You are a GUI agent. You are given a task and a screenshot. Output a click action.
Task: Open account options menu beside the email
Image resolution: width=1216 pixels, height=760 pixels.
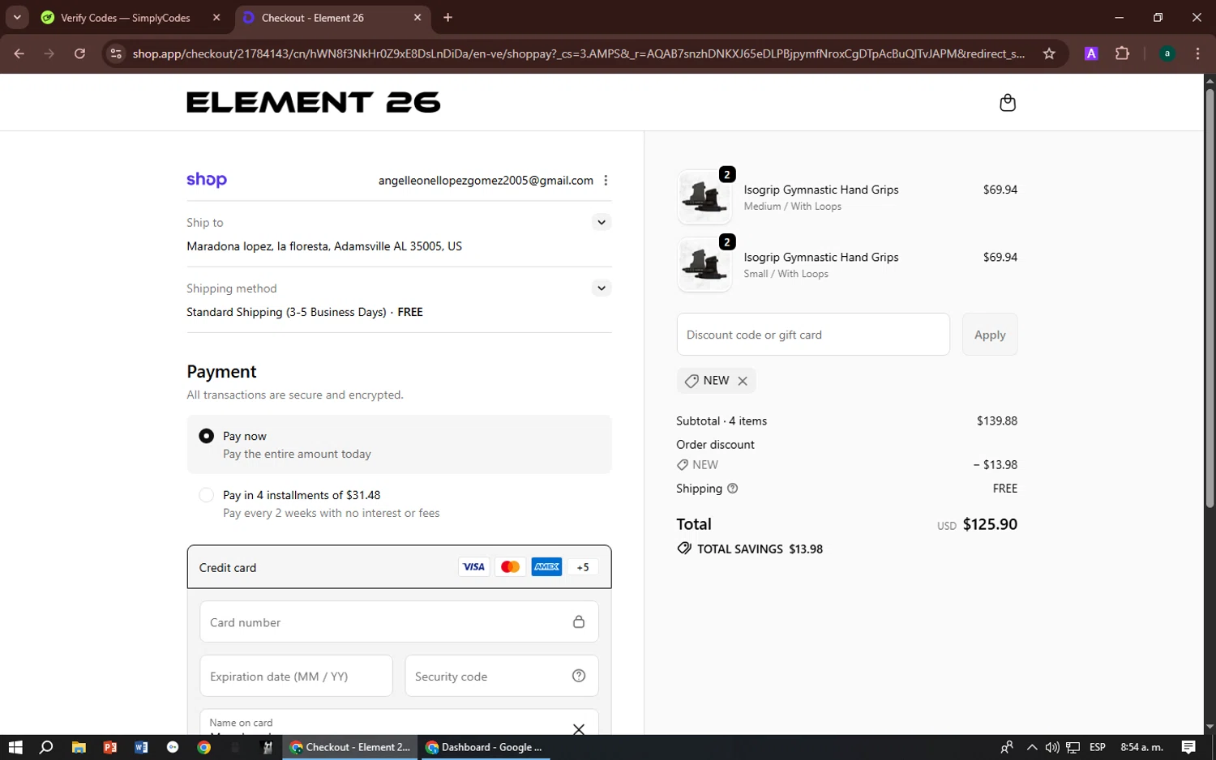click(x=606, y=181)
